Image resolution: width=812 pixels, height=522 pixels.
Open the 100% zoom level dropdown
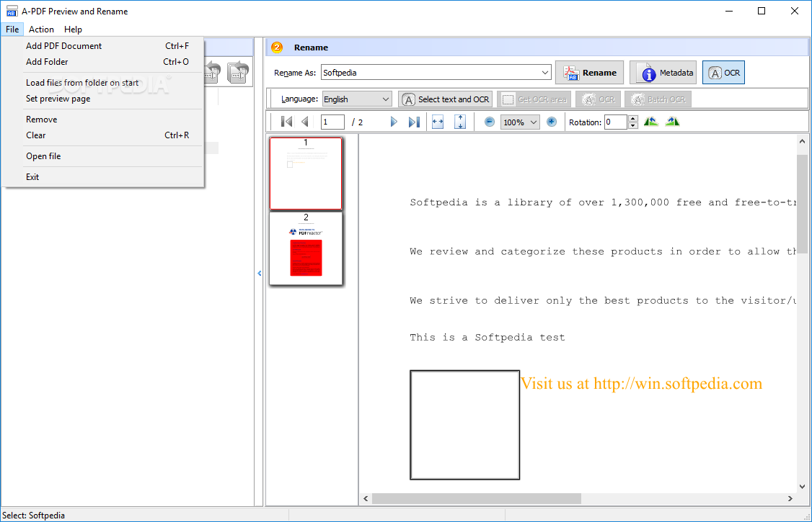click(520, 122)
